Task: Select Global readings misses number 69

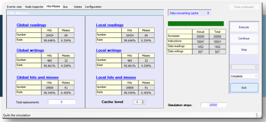Action: (x=66, y=35)
